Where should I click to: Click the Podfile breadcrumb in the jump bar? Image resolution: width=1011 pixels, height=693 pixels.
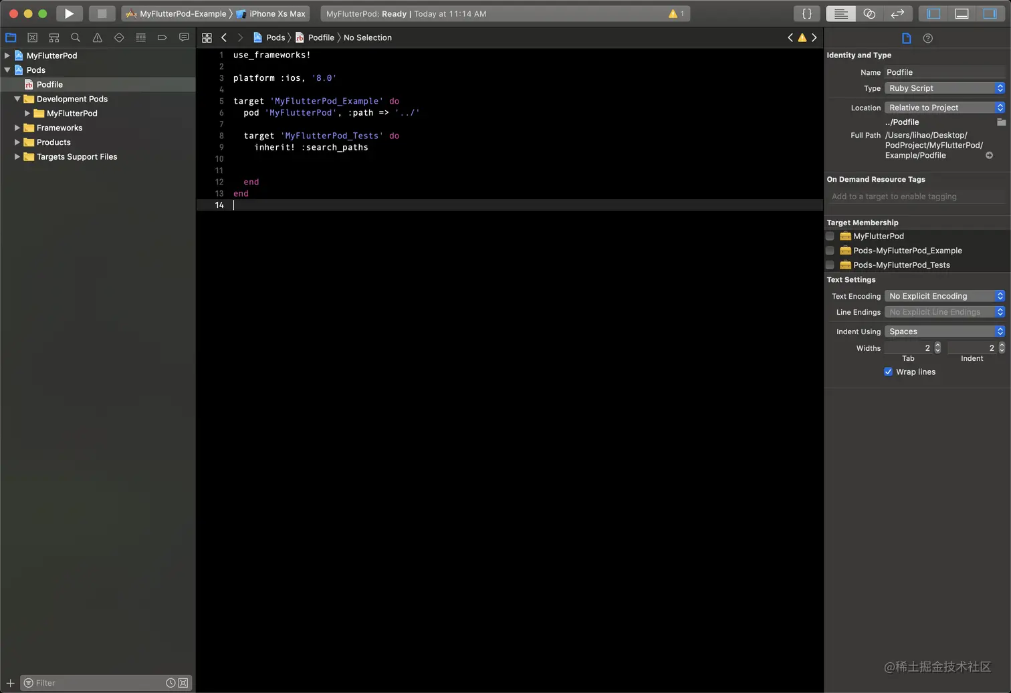pyautogui.click(x=315, y=37)
